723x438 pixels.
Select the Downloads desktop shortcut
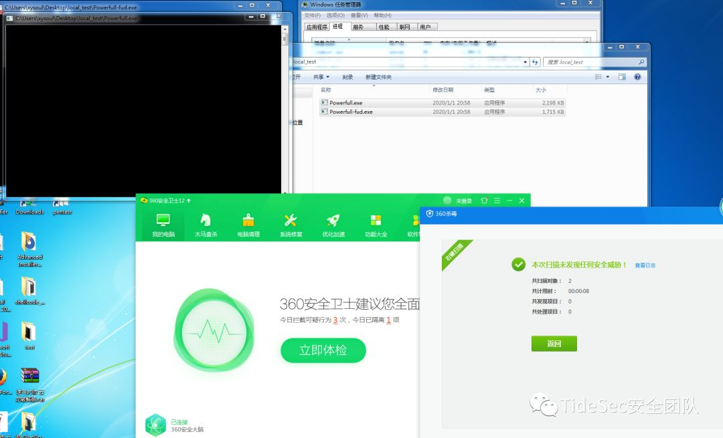pyautogui.click(x=29, y=207)
